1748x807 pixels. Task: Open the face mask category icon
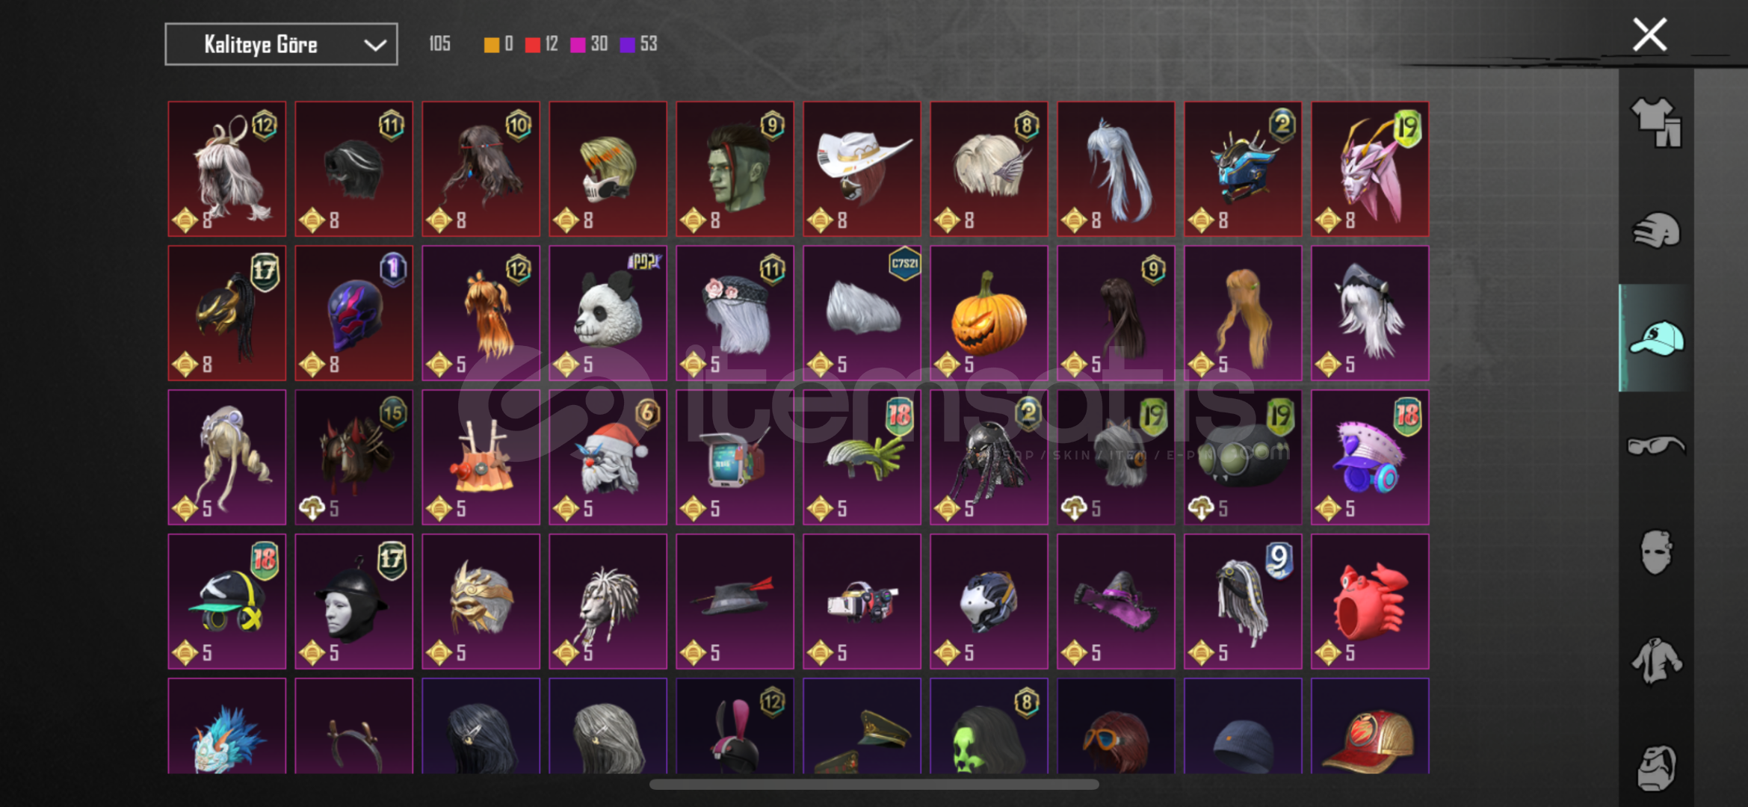(x=1656, y=553)
